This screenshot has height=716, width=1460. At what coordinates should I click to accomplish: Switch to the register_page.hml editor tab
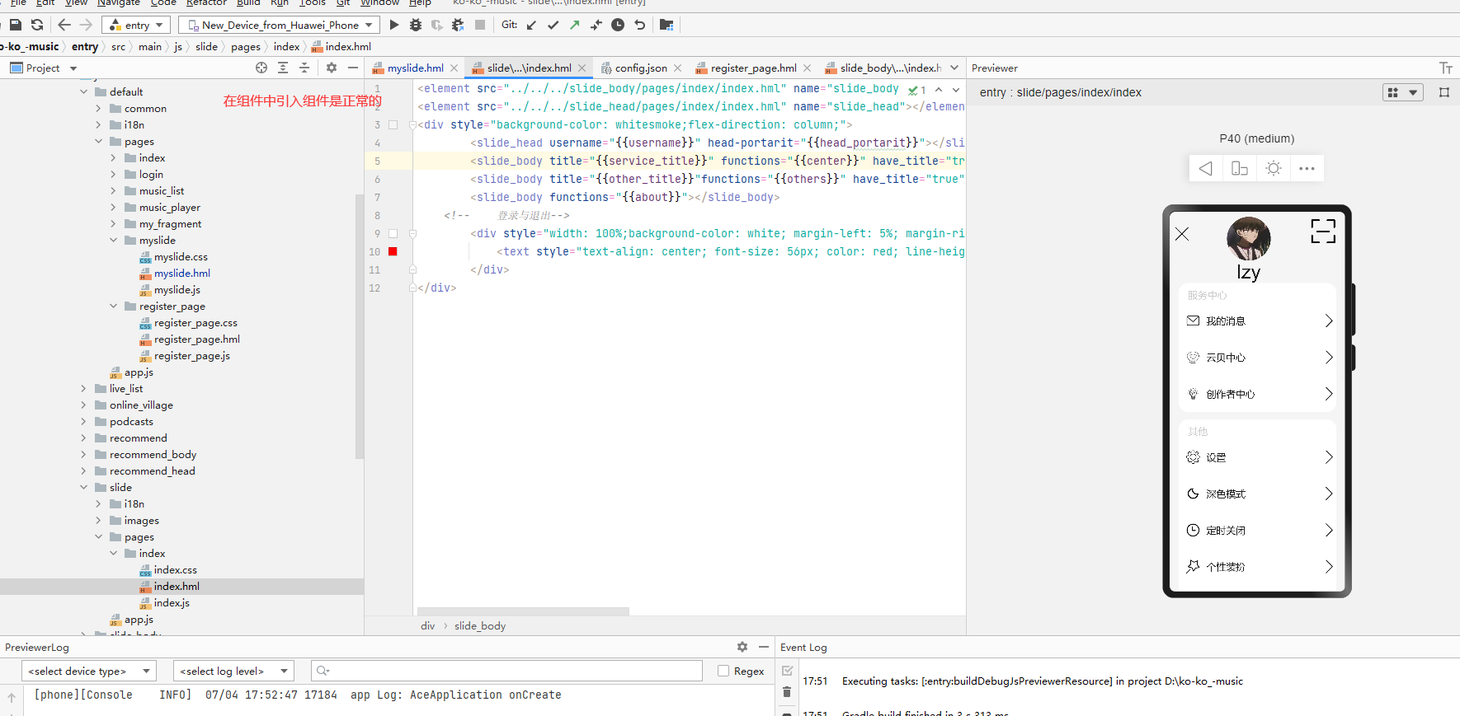(x=753, y=68)
